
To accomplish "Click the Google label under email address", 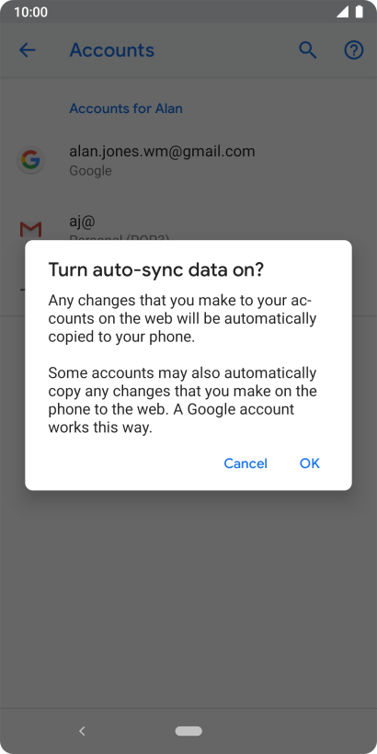I will (x=90, y=171).
